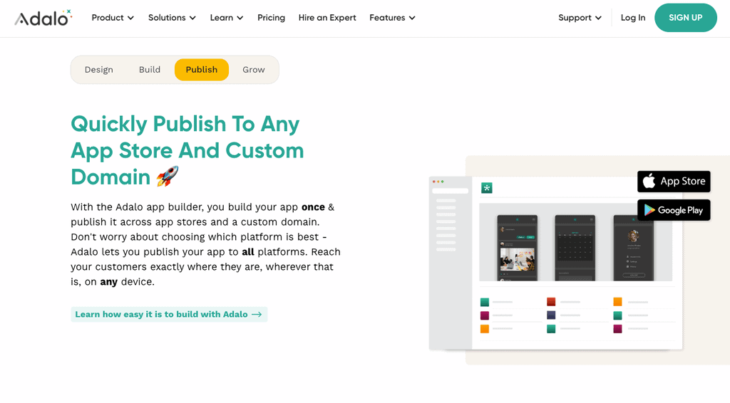Viewport: 730px width, 403px height.
Task: Select the Publish tab
Action: (x=202, y=70)
